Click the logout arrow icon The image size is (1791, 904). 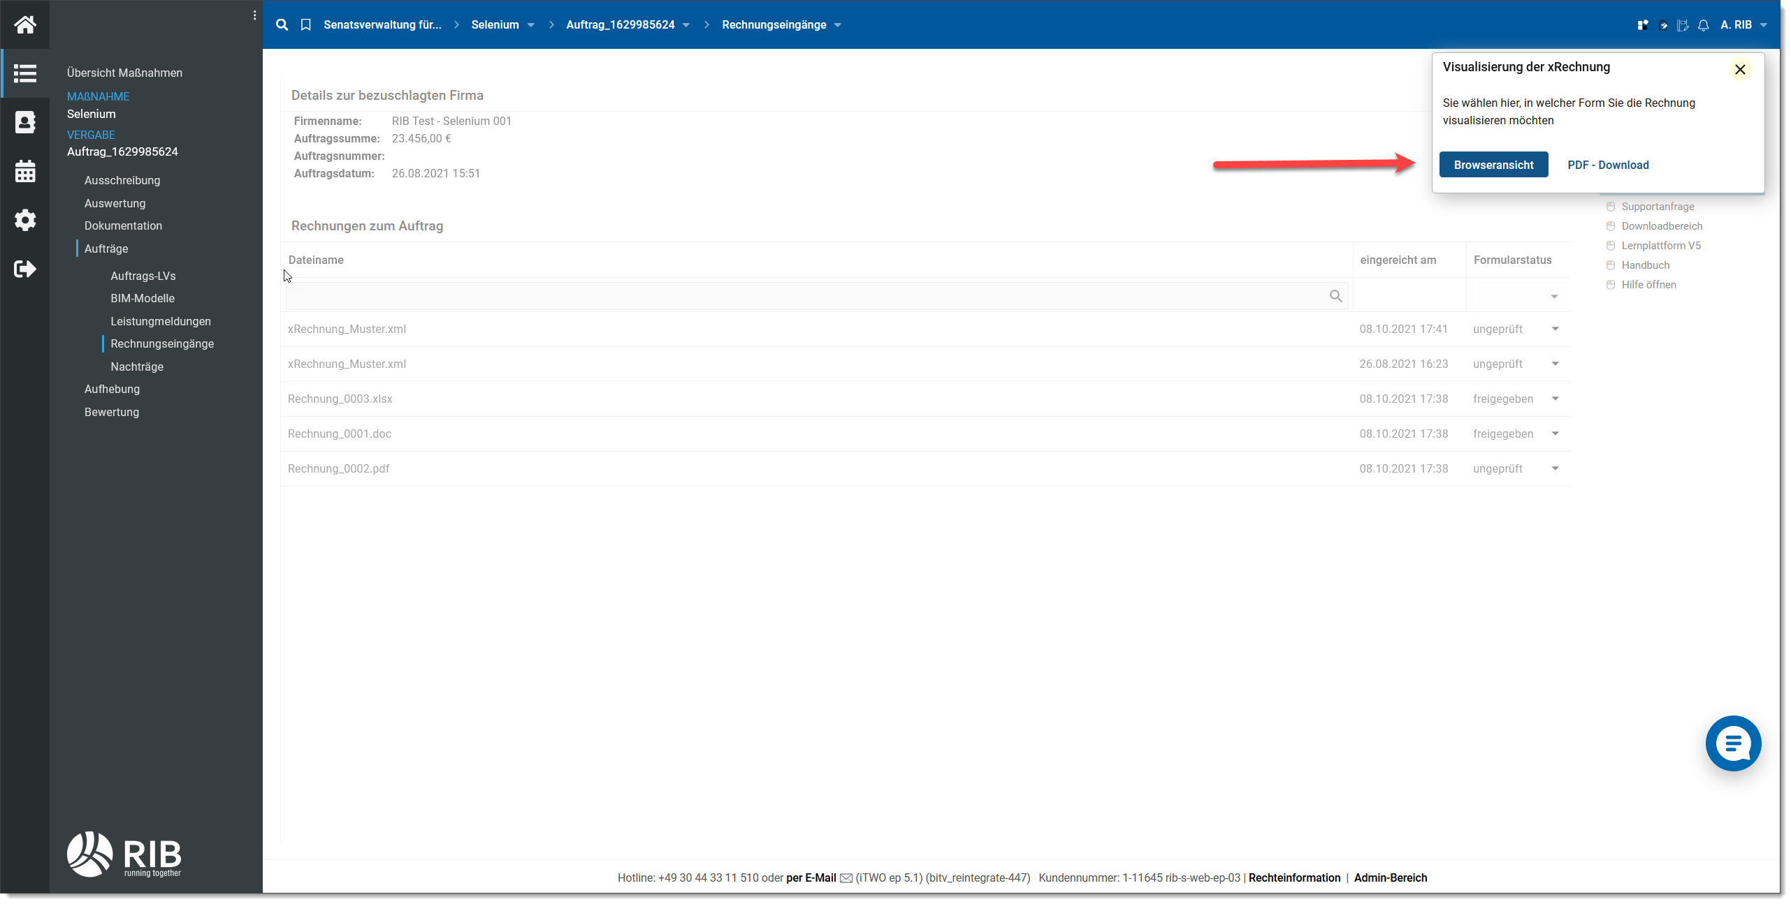point(25,269)
